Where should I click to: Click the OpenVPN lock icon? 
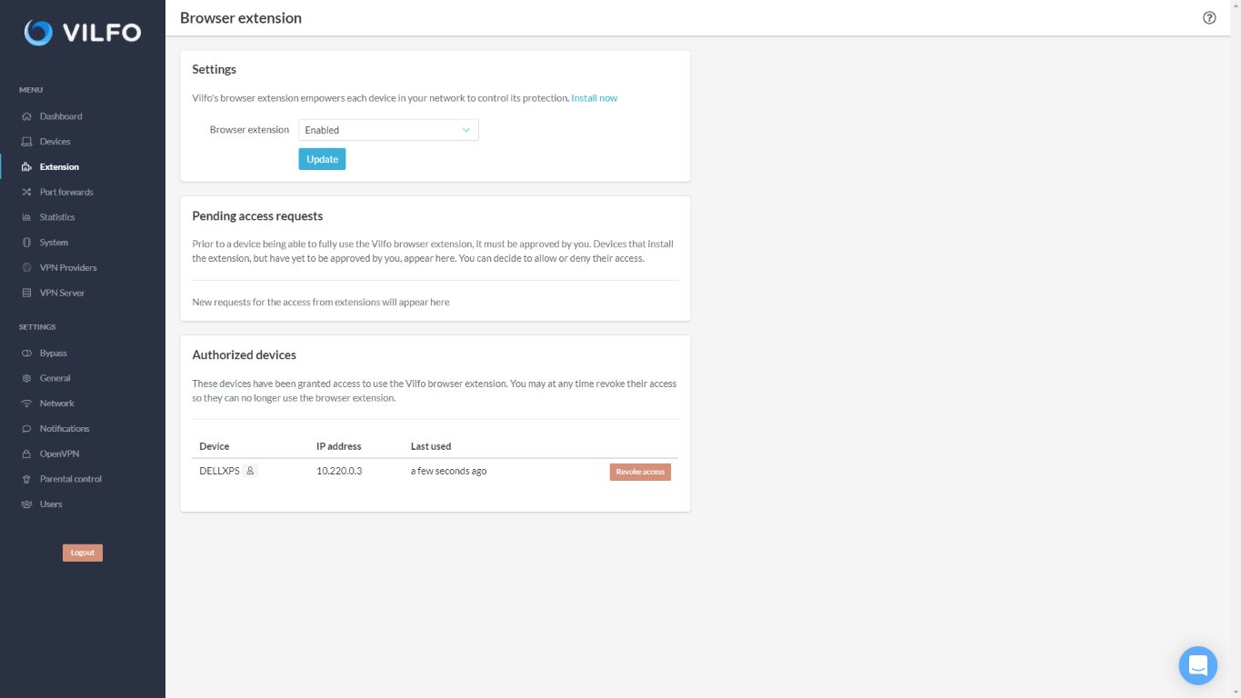coord(26,454)
